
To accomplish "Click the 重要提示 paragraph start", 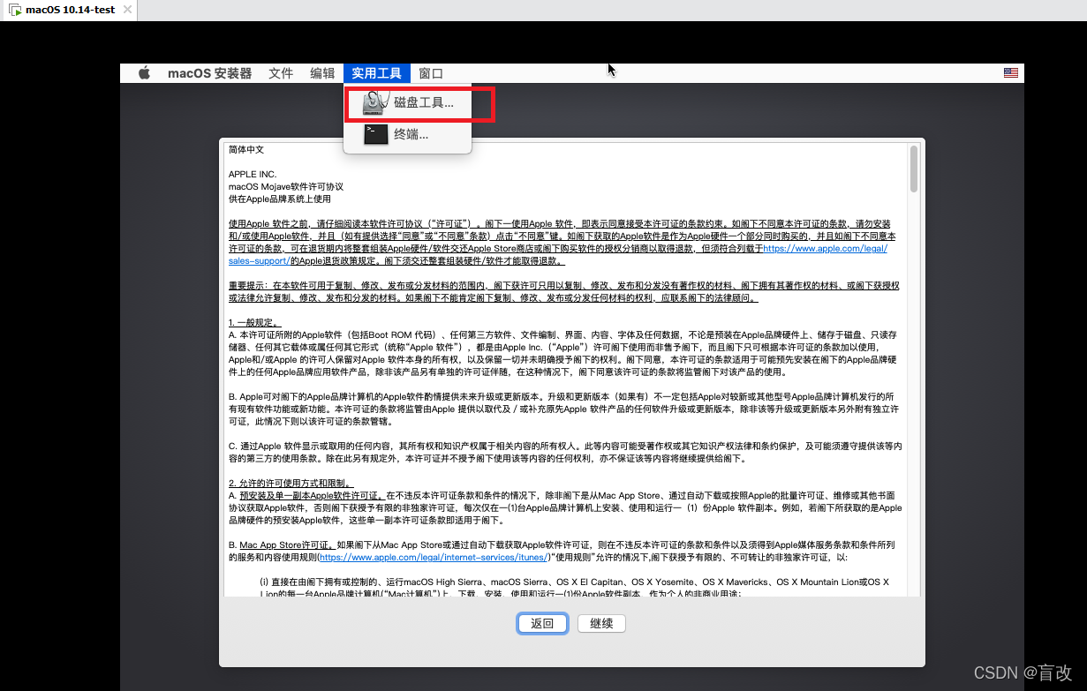I will tap(249, 286).
